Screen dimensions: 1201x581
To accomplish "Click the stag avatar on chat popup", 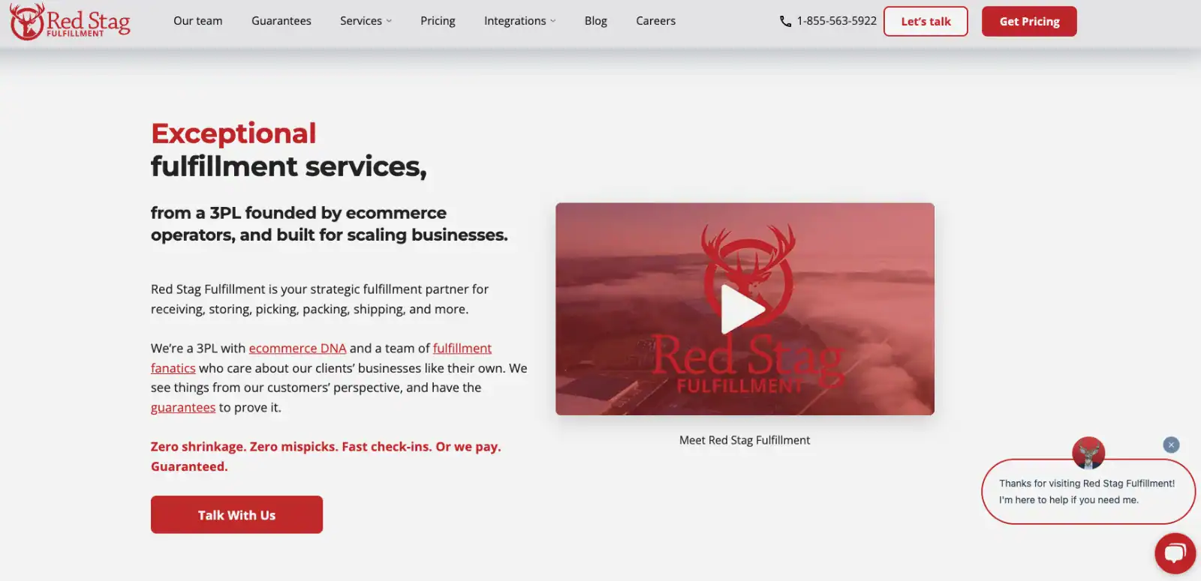I will click(1088, 453).
